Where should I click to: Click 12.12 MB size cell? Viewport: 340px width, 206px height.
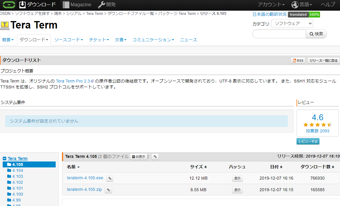coord(198,178)
